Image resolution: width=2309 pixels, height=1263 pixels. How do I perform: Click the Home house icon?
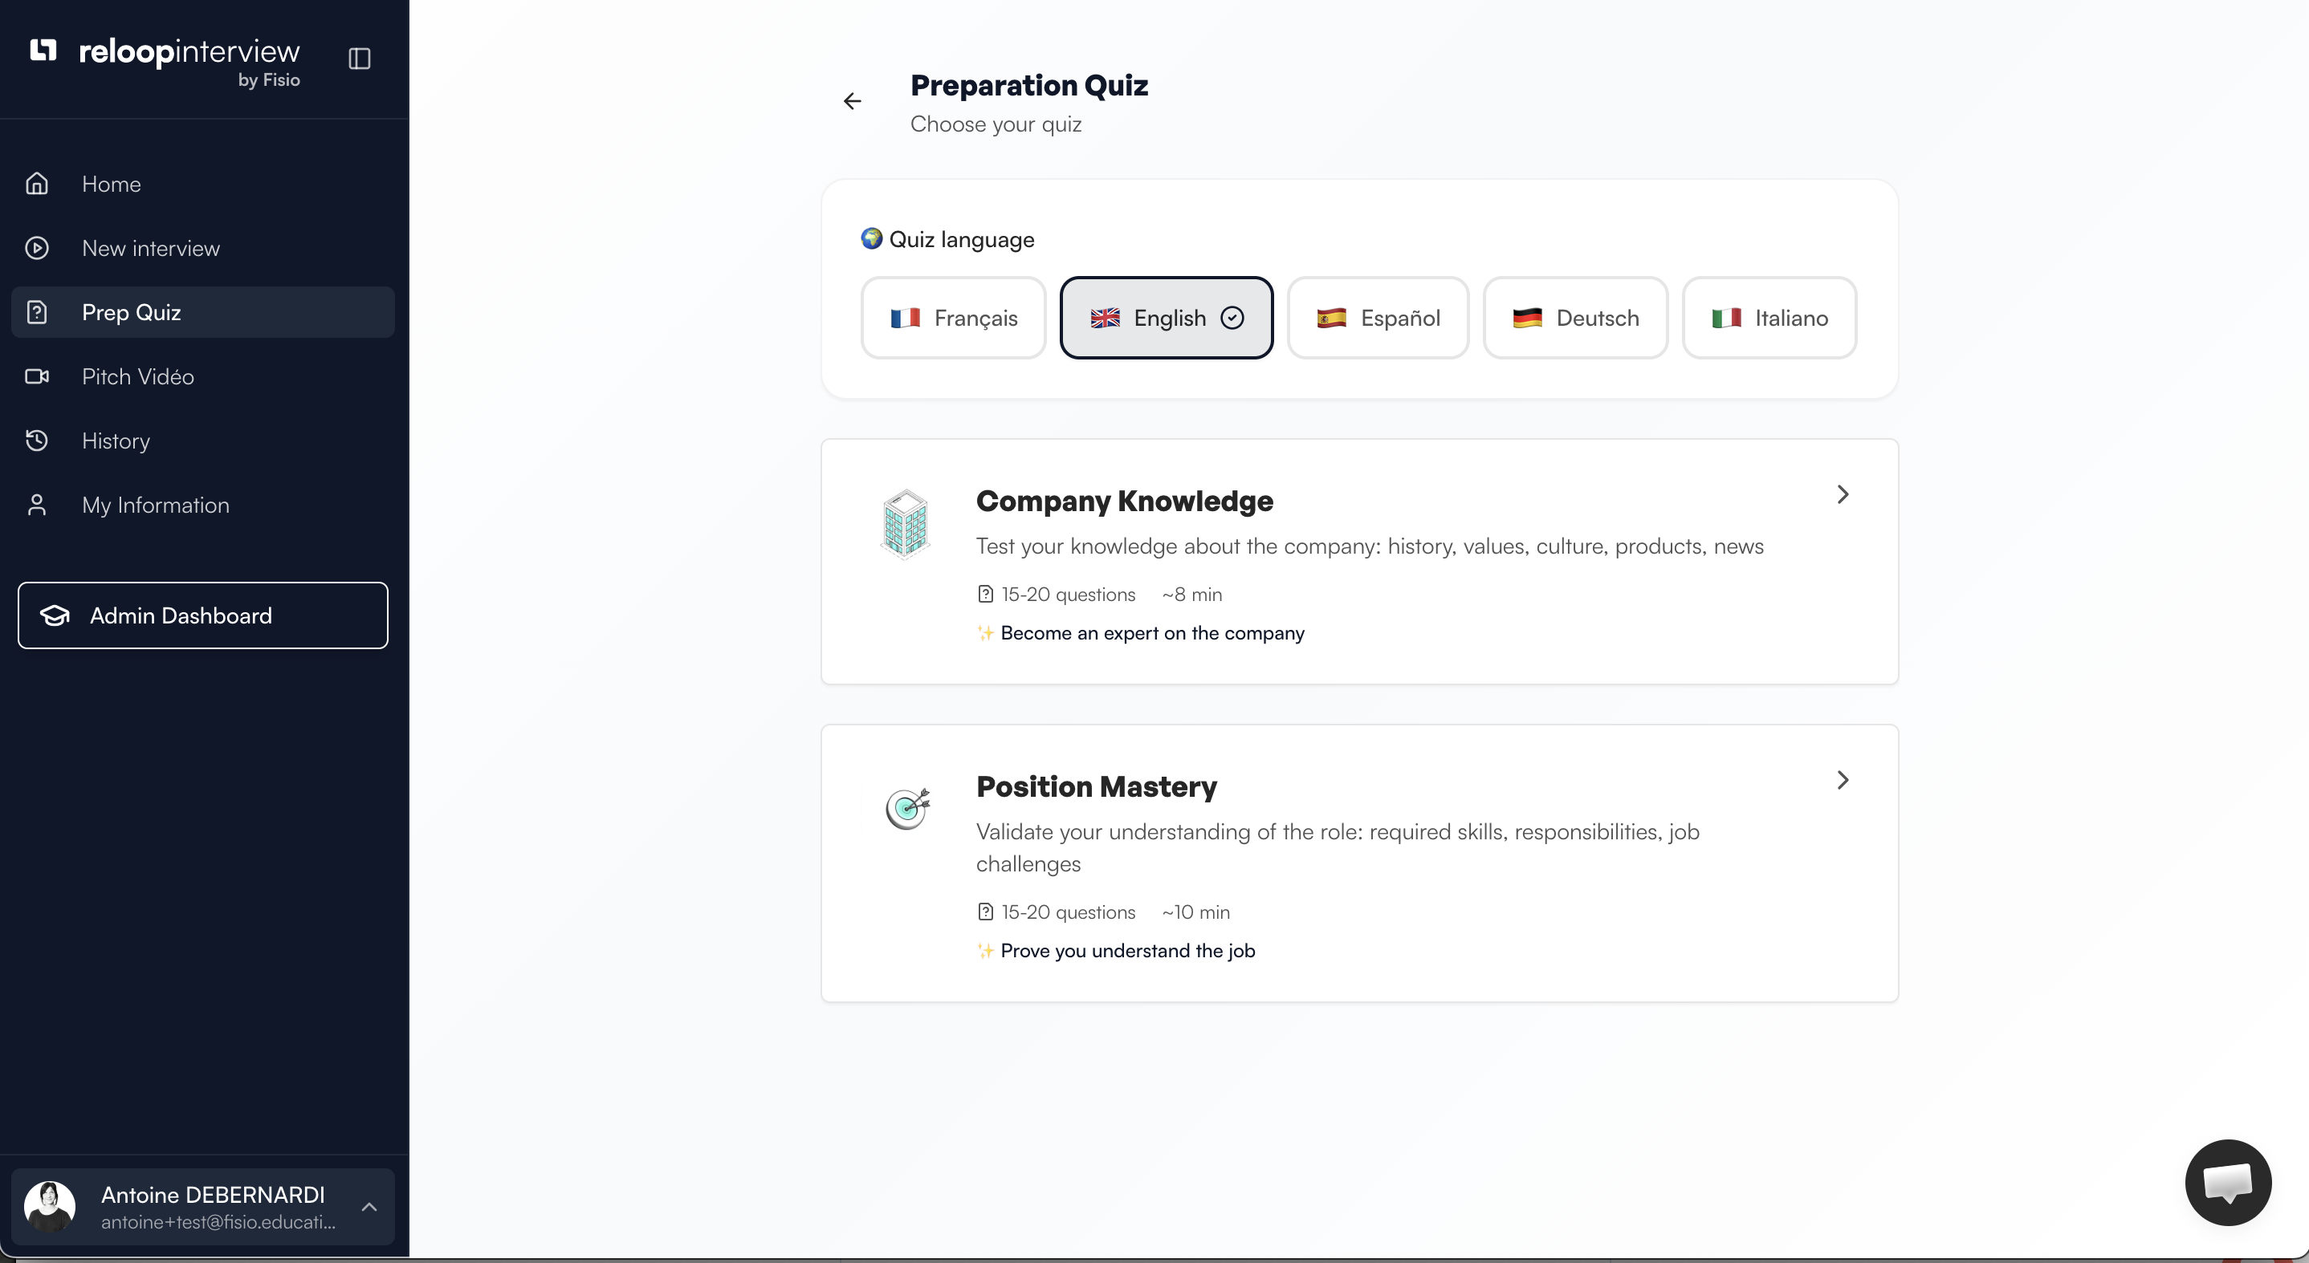[37, 184]
